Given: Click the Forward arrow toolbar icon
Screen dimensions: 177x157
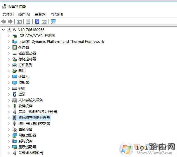Looking at the screenshot, I should point(10,21).
